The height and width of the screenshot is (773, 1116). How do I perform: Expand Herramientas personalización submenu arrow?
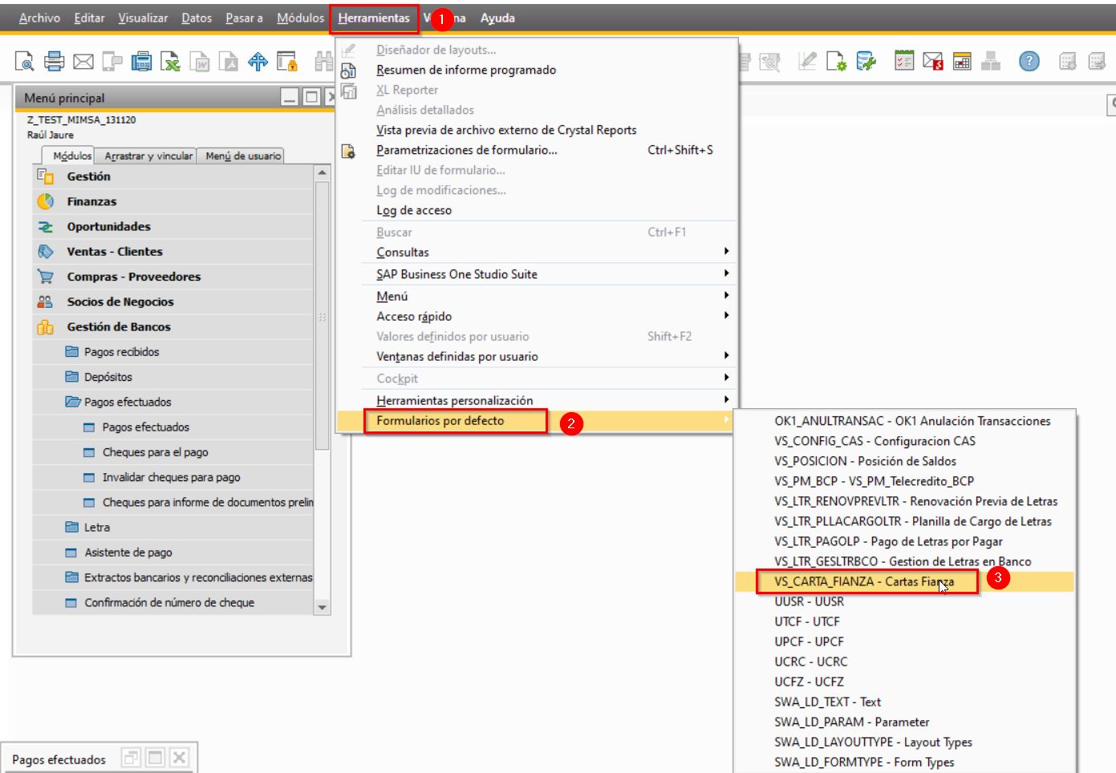(726, 399)
